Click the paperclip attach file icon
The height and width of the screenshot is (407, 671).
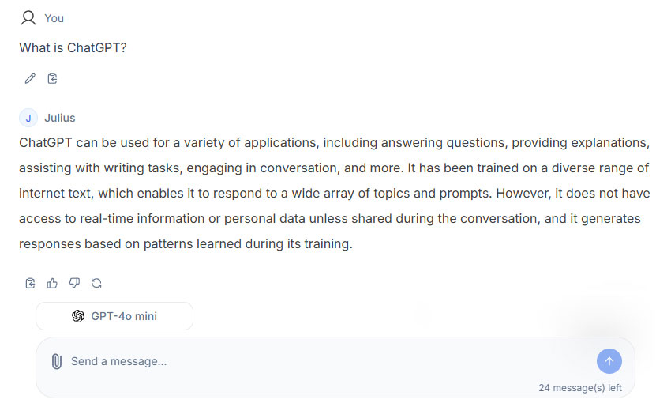pyautogui.click(x=56, y=361)
